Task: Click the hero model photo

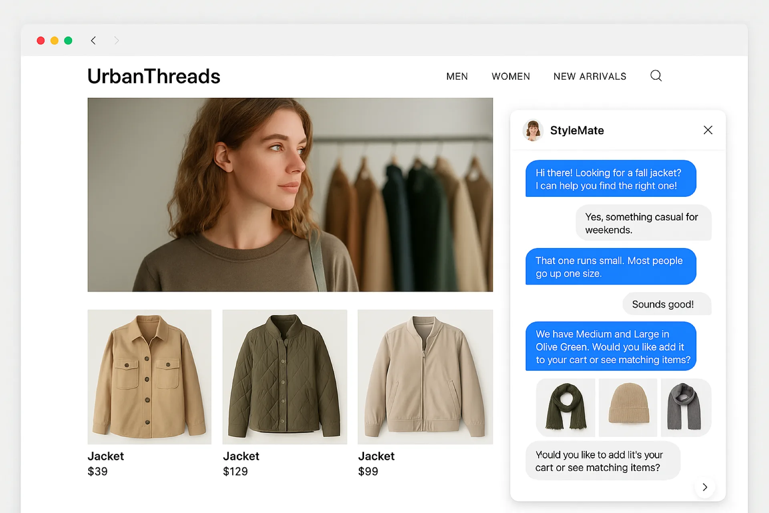Action: coord(290,194)
